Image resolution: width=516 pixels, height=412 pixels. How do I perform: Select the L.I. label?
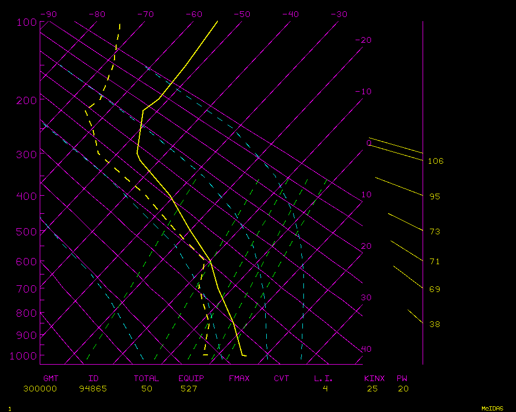(324, 379)
